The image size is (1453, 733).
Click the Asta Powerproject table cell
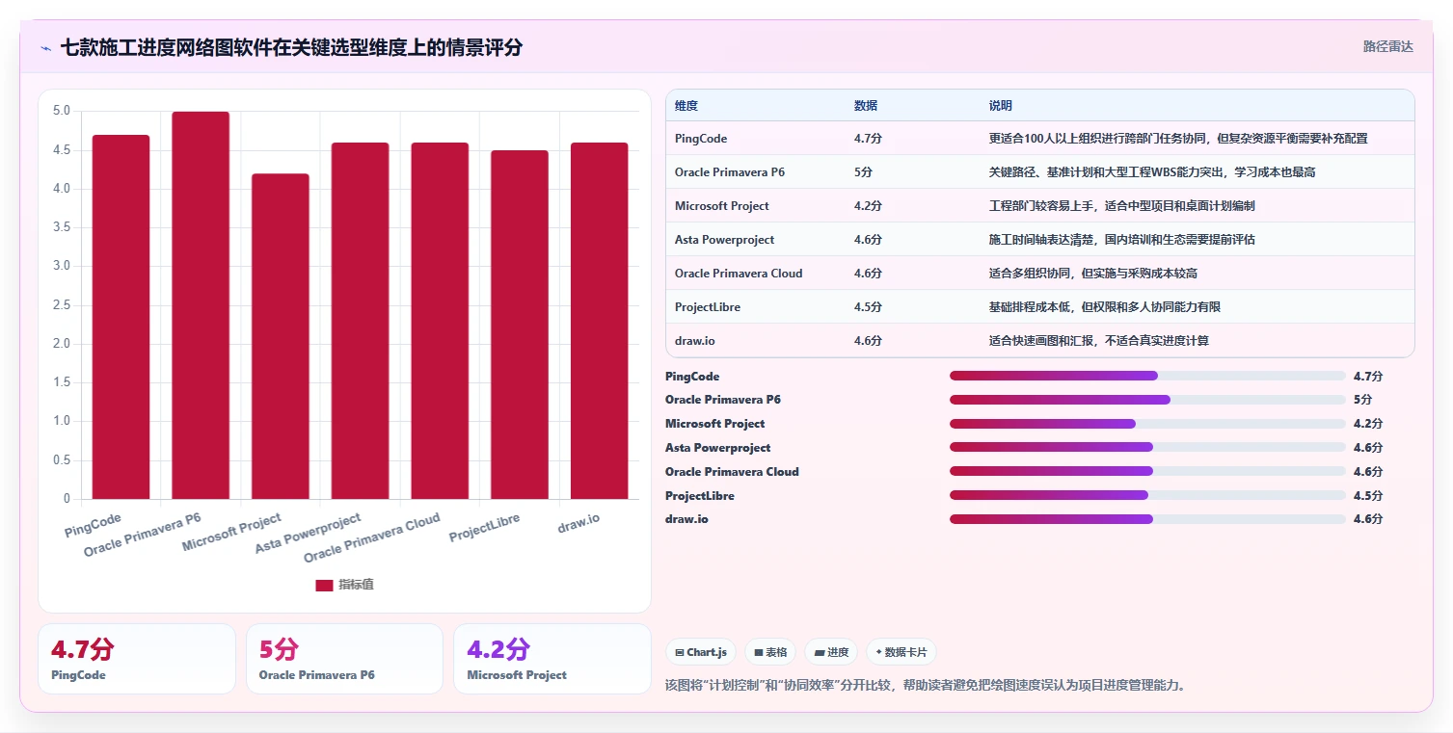click(725, 240)
